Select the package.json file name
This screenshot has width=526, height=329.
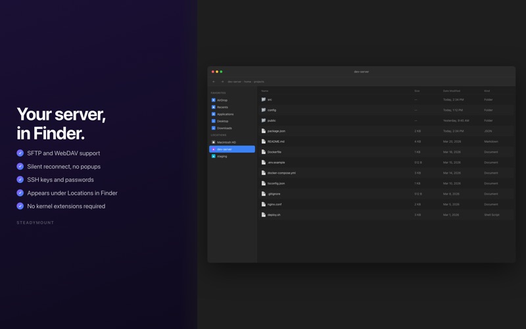[276, 131]
